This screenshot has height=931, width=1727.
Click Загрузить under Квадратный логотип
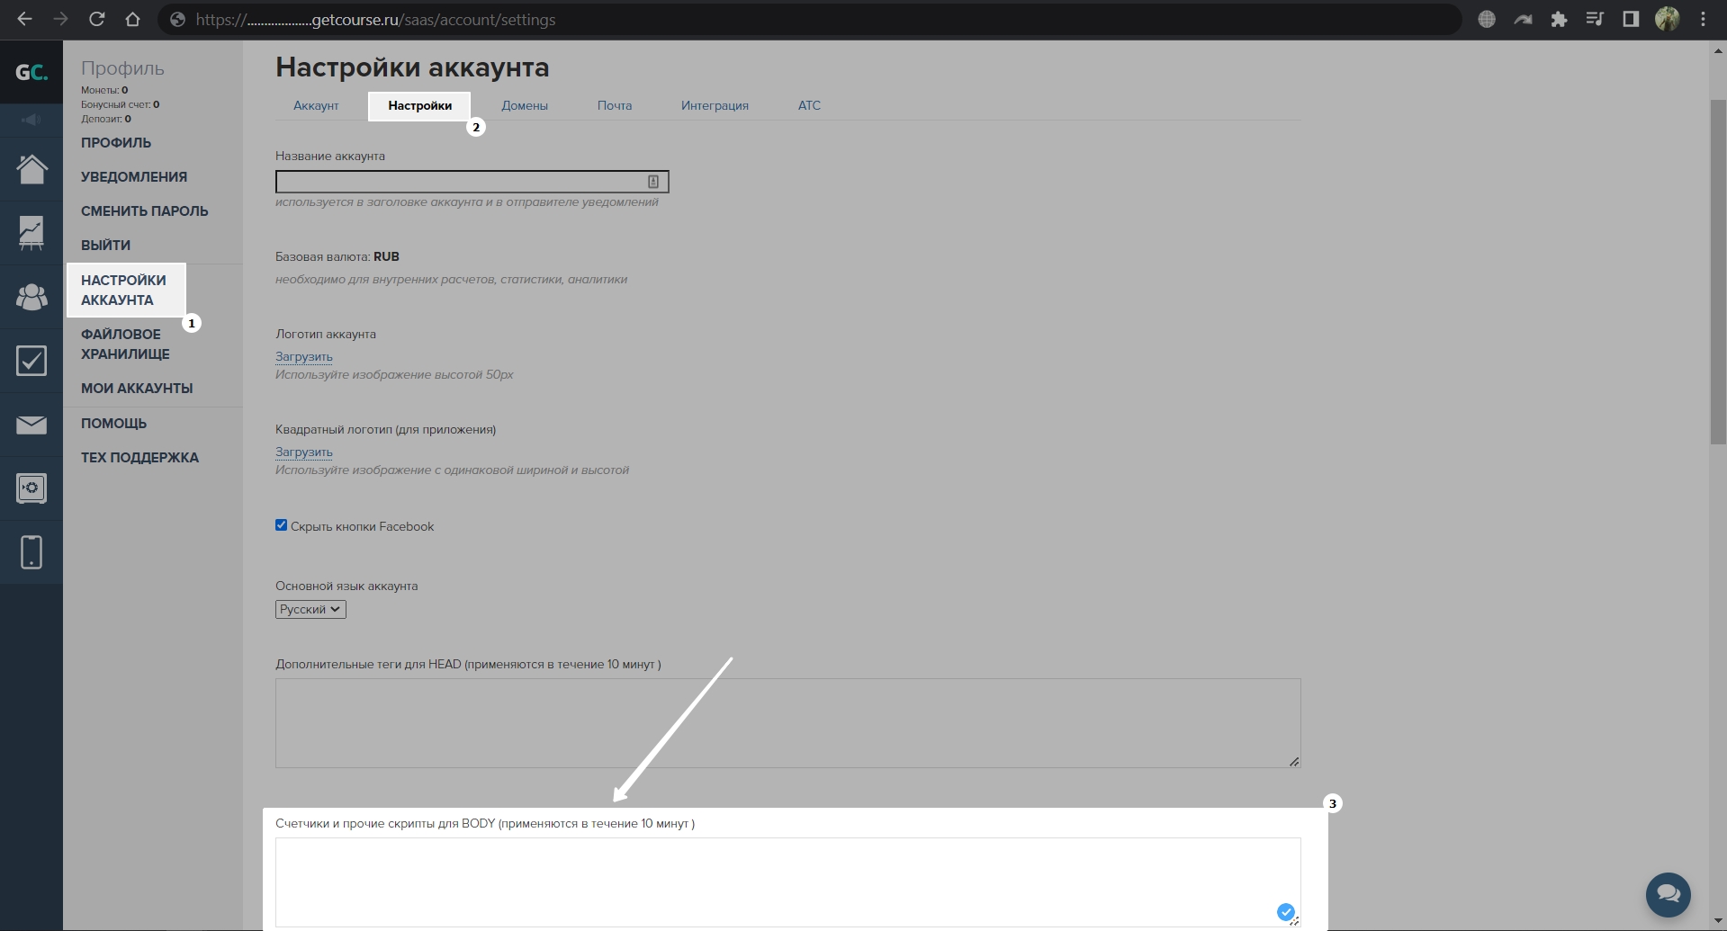pos(304,452)
